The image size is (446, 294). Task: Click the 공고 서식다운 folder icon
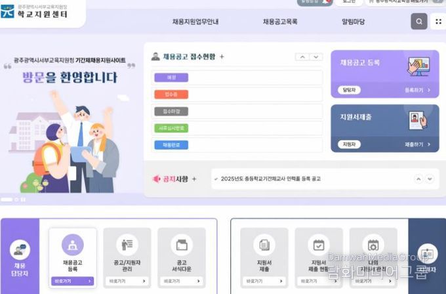point(182,245)
